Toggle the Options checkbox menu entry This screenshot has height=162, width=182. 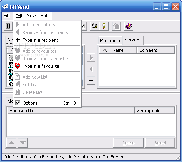47,103
